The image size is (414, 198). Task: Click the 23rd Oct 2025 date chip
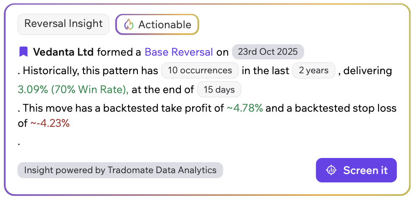point(268,52)
